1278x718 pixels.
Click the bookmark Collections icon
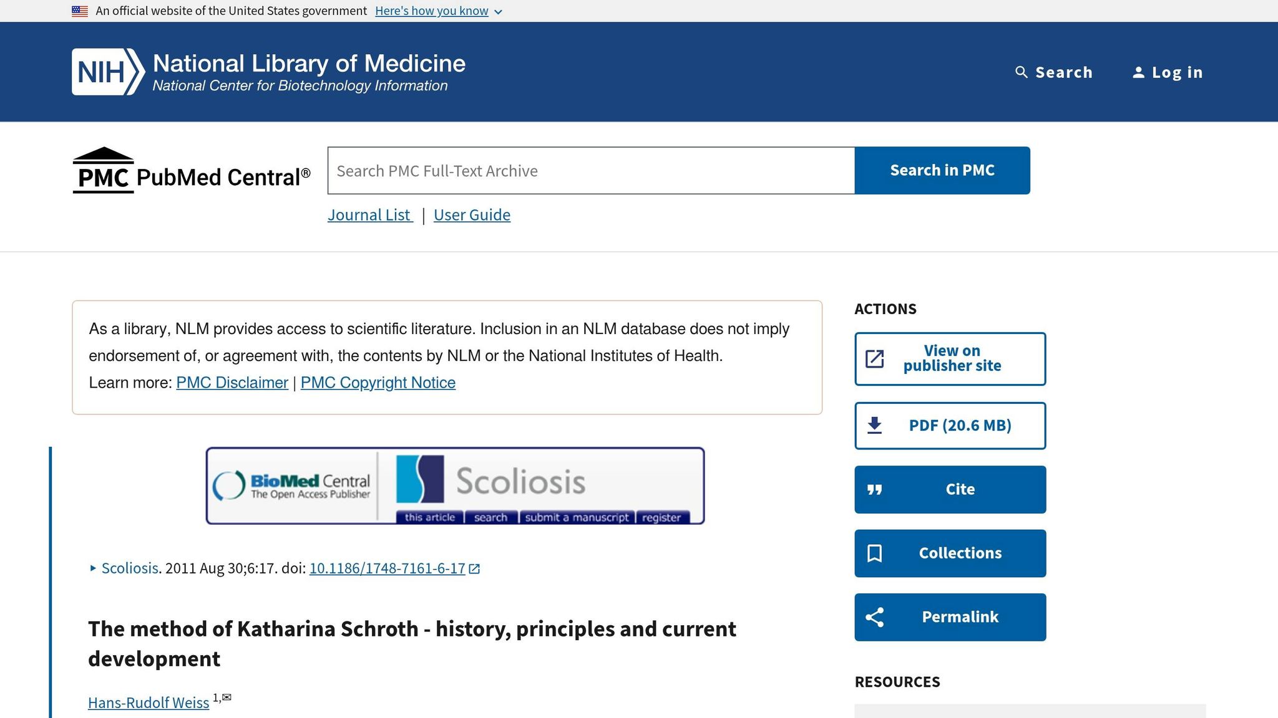pyautogui.click(x=875, y=553)
